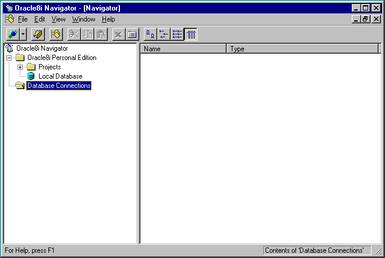Select the Oracle8i Navigator root node
385x258 pixels.
click(42, 48)
